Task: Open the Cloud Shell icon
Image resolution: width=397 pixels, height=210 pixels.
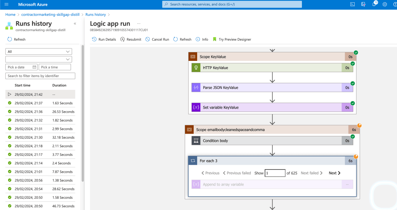Action: point(352,4)
